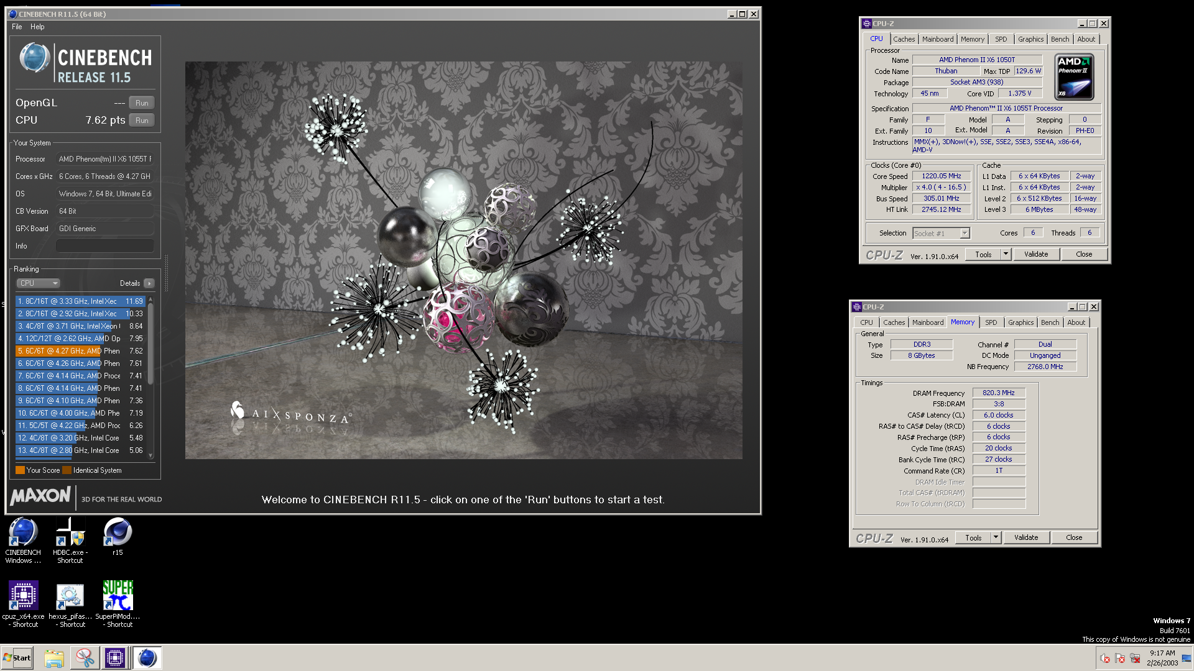1194x671 pixels.
Task: Open the Help menu in Cinebench
Action: (37, 27)
